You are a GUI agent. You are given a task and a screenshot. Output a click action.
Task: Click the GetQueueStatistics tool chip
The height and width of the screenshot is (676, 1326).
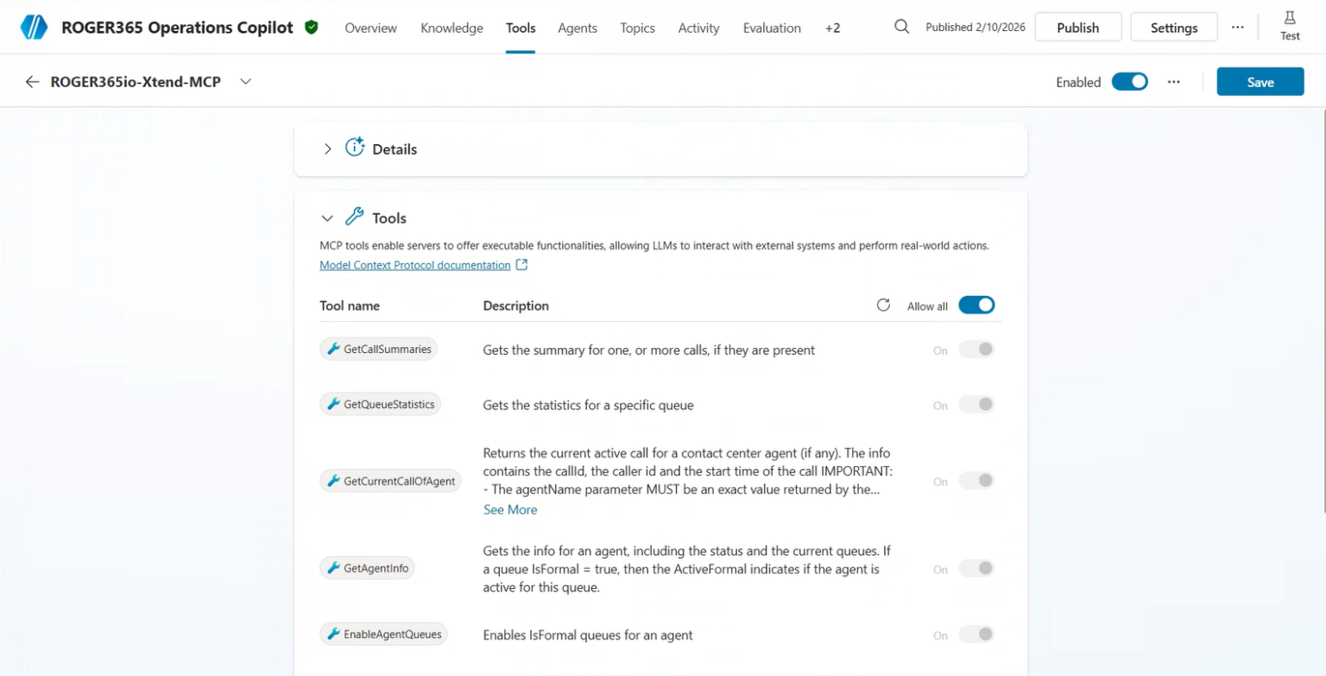click(x=380, y=404)
